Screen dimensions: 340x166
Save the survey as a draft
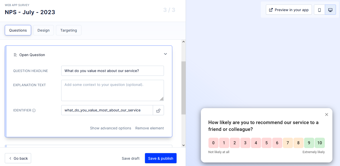(131, 158)
